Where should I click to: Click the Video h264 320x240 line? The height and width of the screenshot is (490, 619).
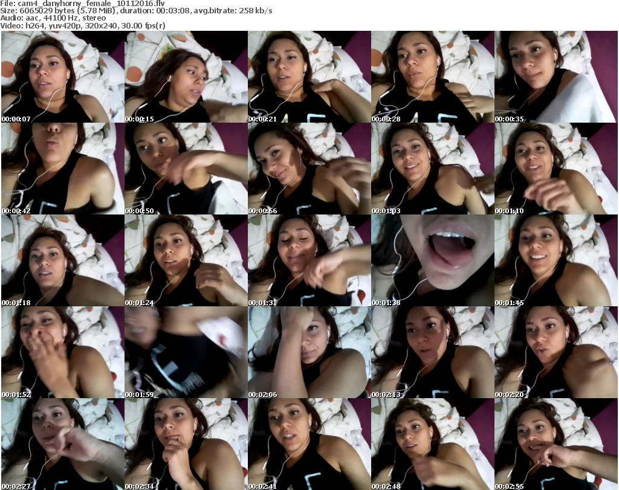pos(83,26)
